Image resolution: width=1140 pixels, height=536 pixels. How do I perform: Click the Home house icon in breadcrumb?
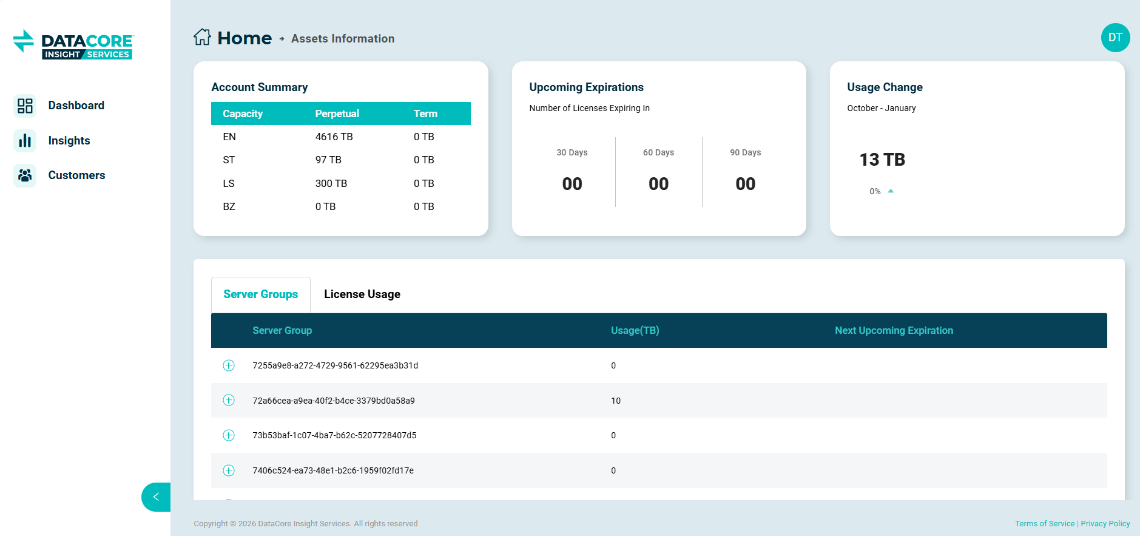click(202, 38)
